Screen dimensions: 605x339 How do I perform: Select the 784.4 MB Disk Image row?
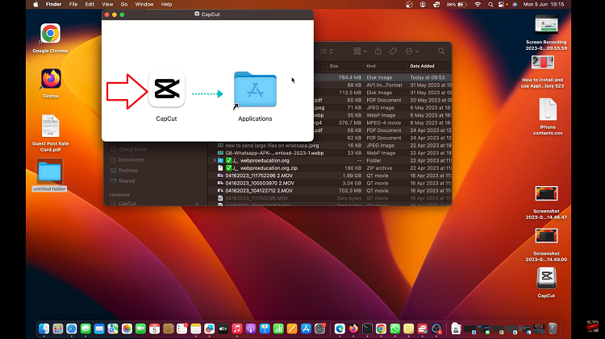pos(382,77)
